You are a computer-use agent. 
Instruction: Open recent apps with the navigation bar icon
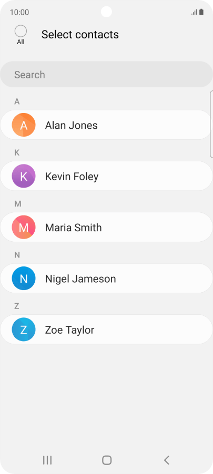click(47, 460)
